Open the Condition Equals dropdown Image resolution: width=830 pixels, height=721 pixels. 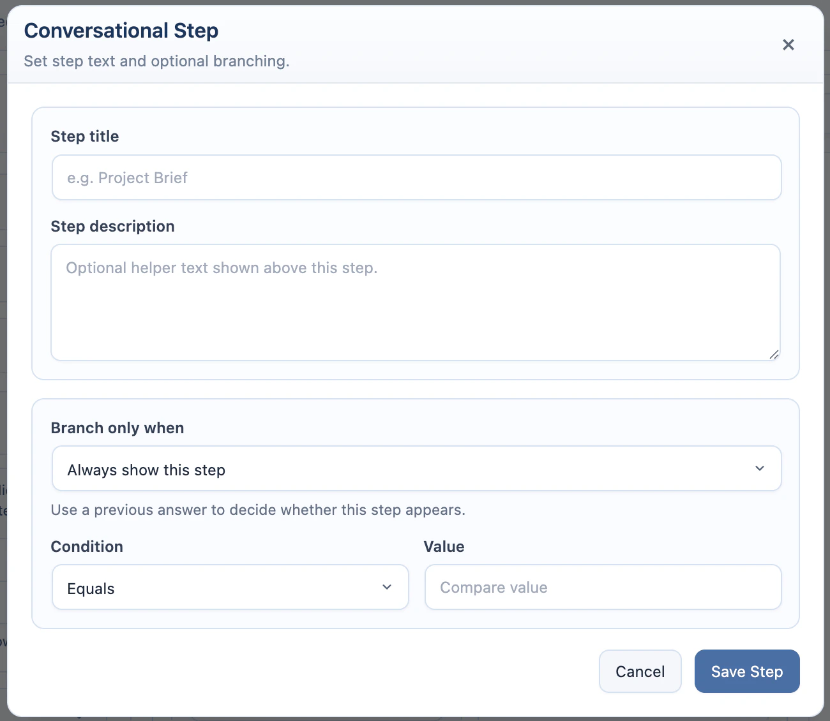point(230,587)
